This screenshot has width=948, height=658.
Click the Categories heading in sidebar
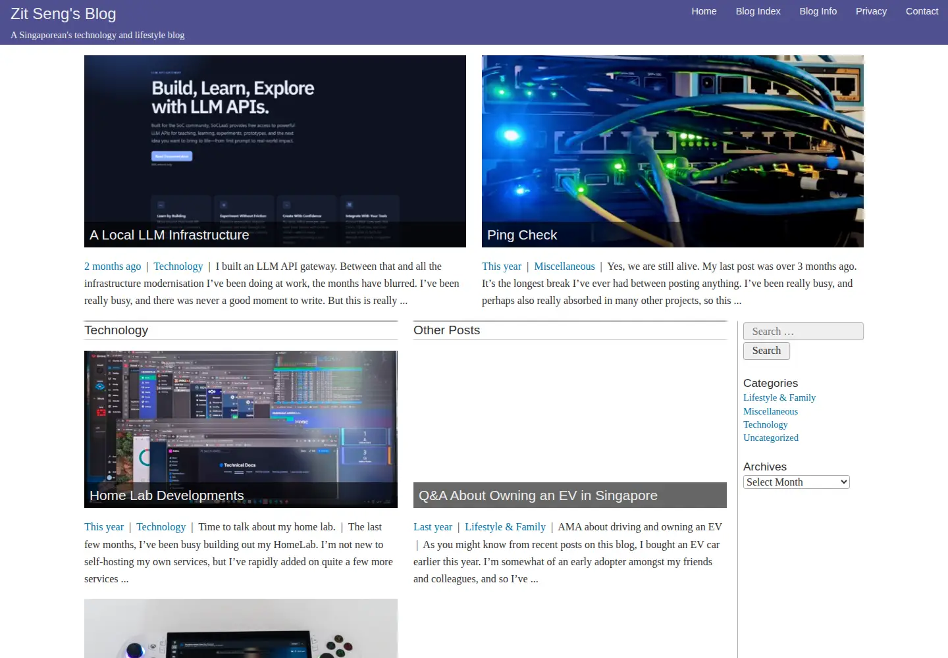770,383
